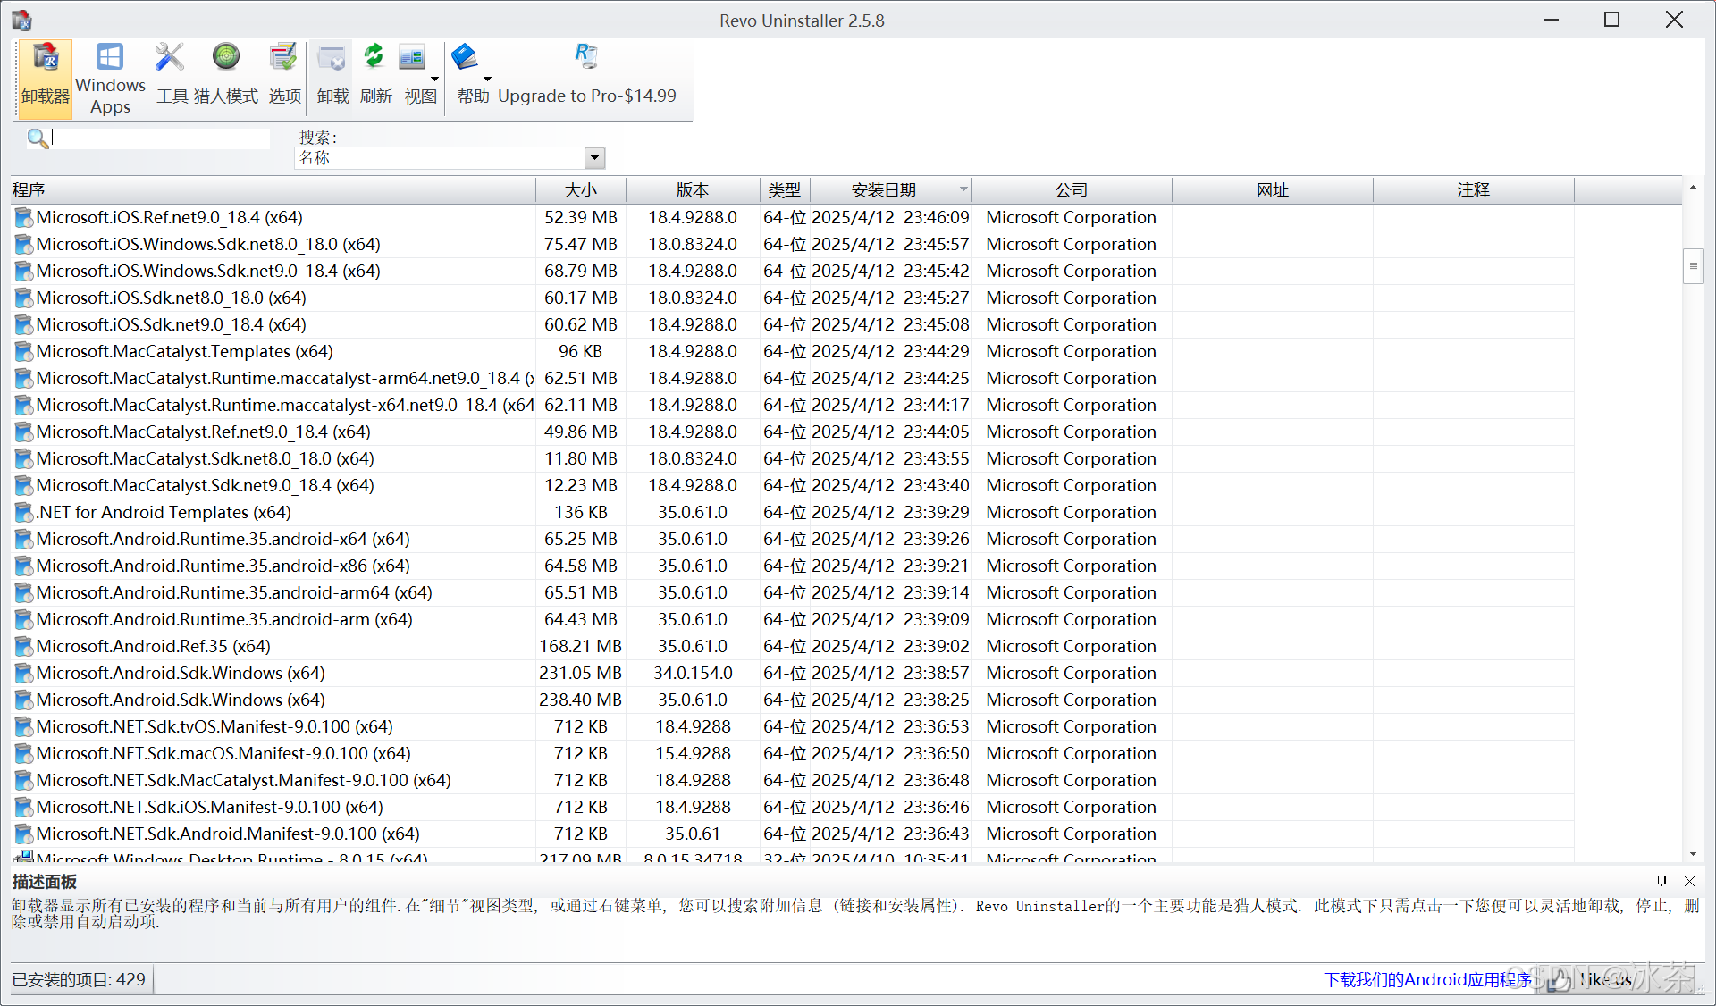This screenshot has height=1006, width=1716.
Task: Pin the description panel toggle
Action: pyautogui.click(x=1661, y=881)
